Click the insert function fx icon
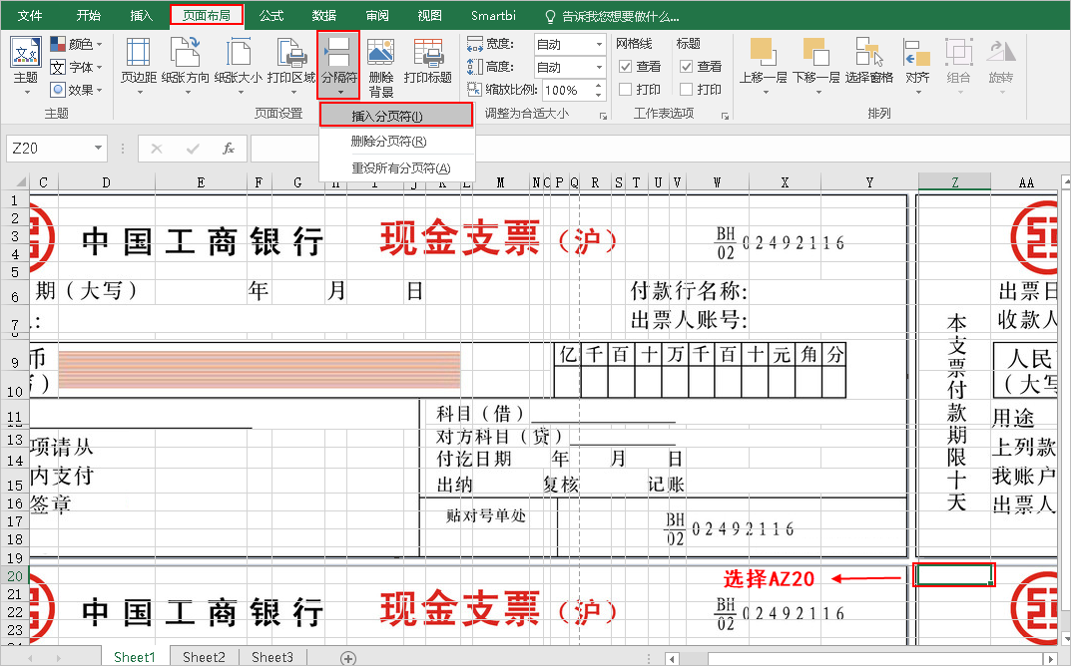 [229, 149]
